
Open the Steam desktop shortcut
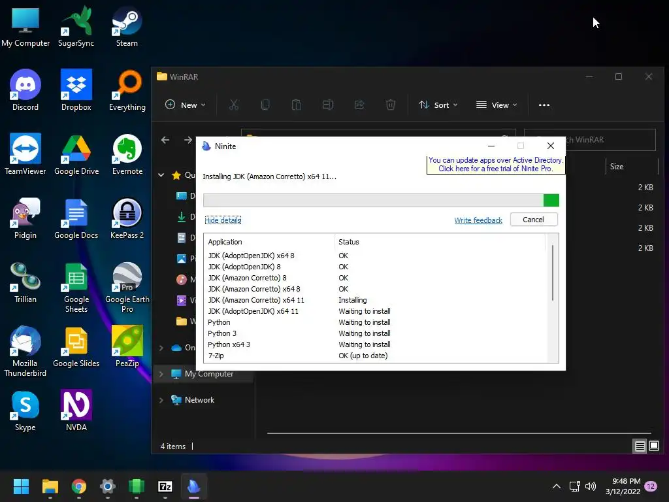127,26
